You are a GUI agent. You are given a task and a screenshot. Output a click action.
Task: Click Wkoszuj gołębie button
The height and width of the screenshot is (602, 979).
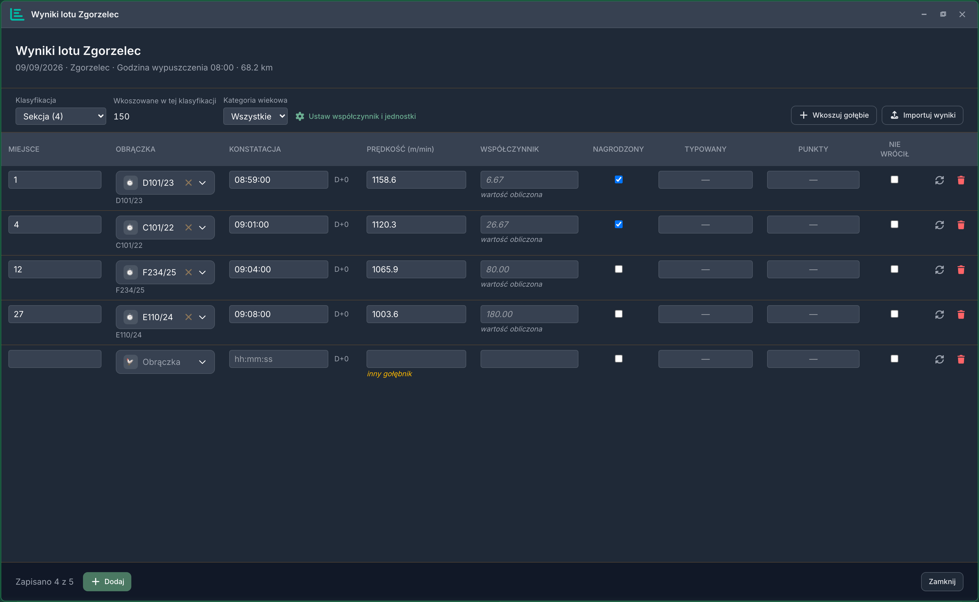point(833,115)
